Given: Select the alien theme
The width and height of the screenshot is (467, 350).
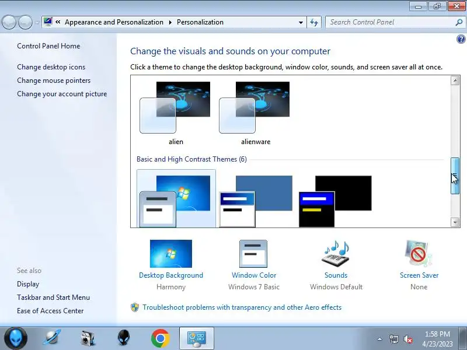Looking at the screenshot, I should coord(176,113).
